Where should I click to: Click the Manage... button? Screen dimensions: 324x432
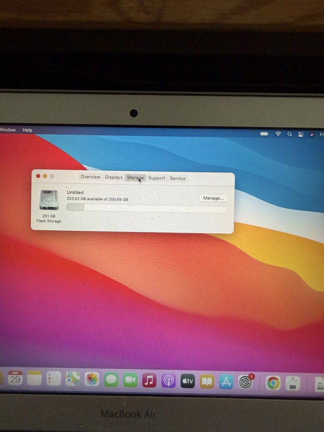(x=213, y=198)
